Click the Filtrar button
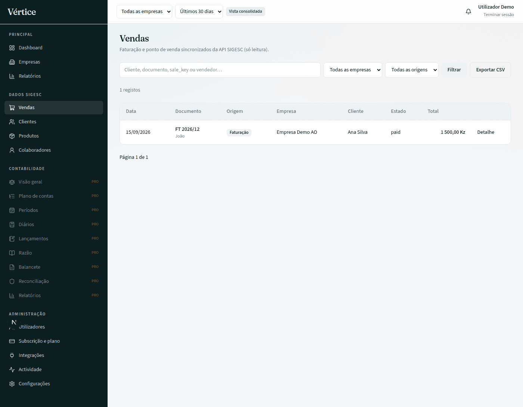This screenshot has width=523, height=407. [454, 70]
